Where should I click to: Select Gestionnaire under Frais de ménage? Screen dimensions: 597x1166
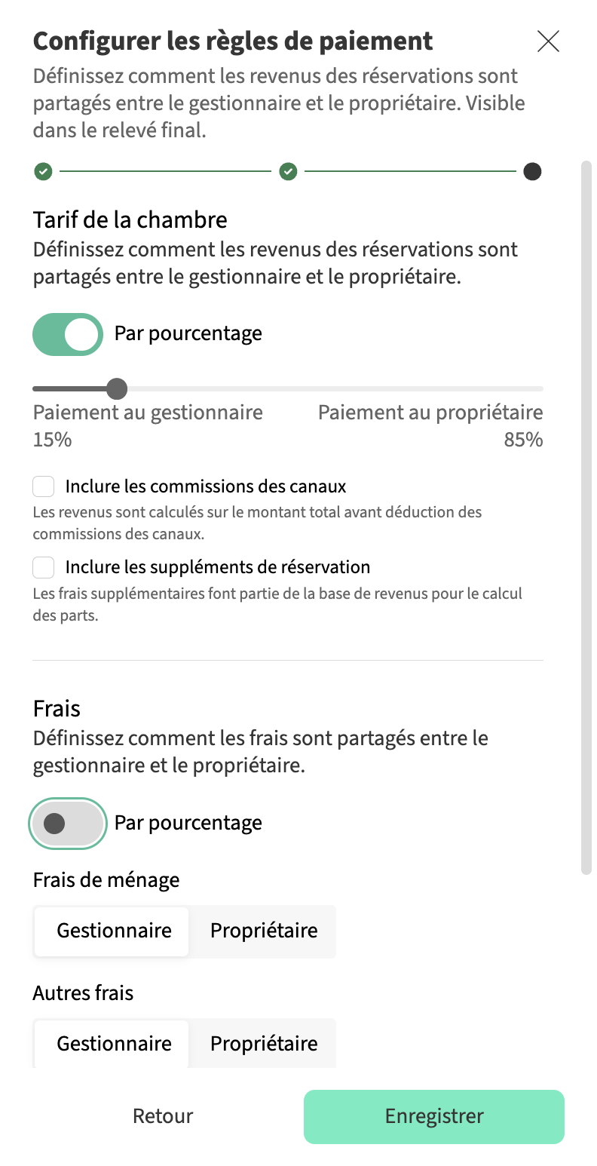(x=114, y=931)
